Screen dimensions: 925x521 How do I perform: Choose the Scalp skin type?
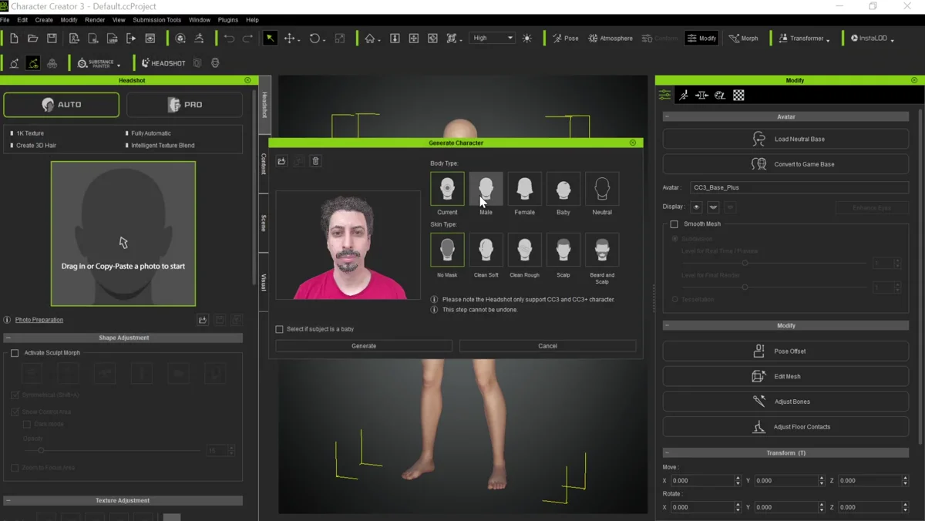[x=563, y=250]
